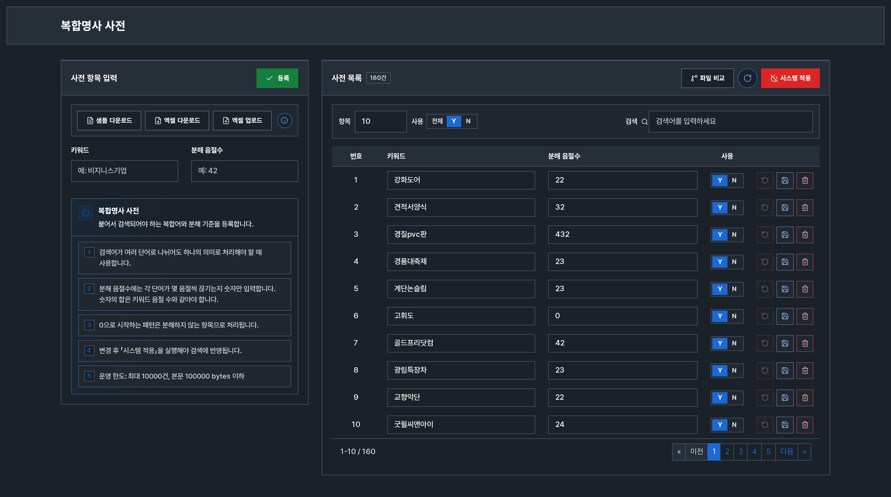The width and height of the screenshot is (891, 497).
Task: Jump to first page with « button
Action: coord(679,452)
